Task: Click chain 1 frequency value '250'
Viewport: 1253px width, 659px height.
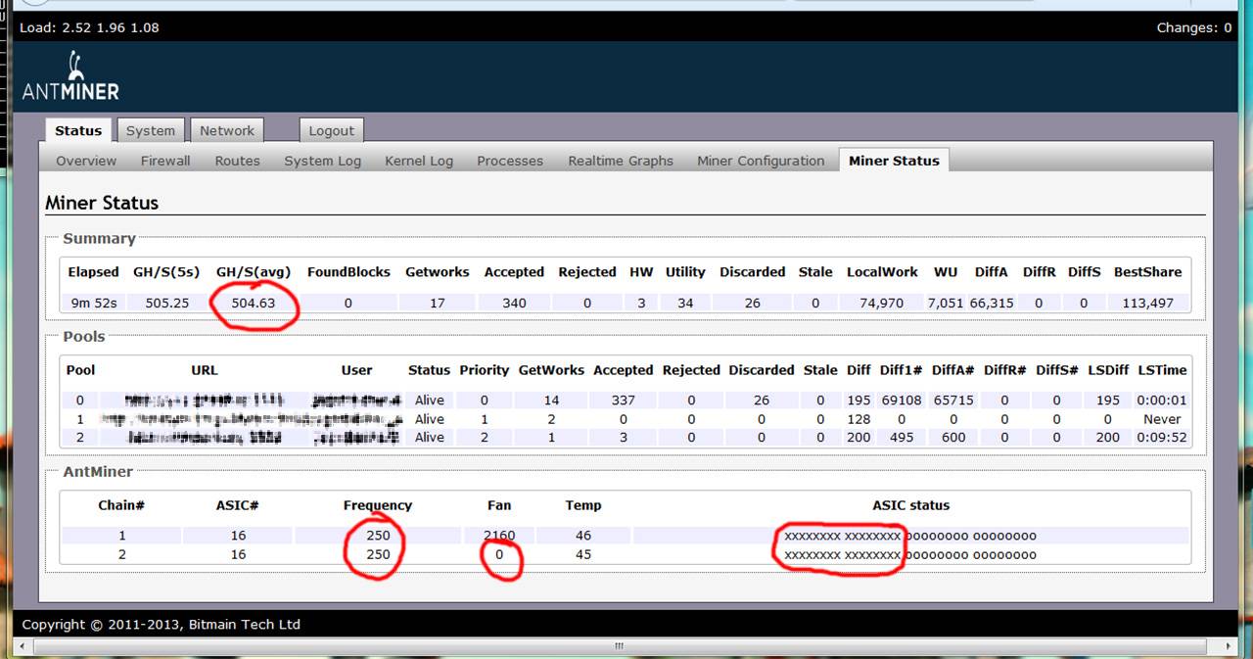Action: point(378,536)
